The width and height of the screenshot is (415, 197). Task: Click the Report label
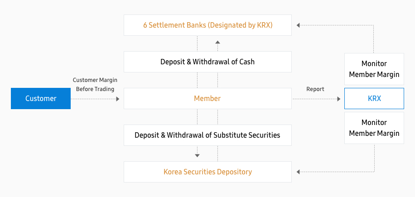(x=315, y=89)
